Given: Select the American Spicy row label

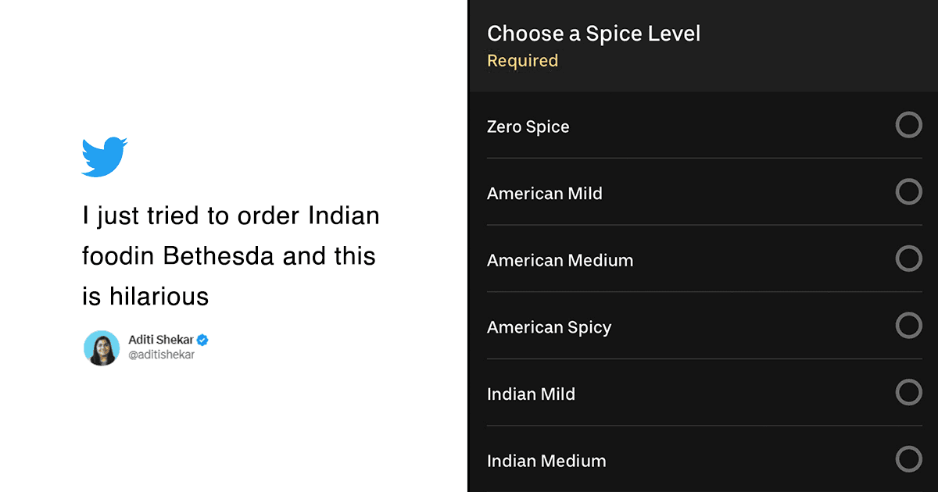Looking at the screenshot, I should [549, 327].
